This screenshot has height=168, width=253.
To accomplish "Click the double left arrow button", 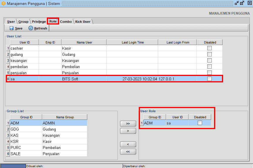I will 128,152.
